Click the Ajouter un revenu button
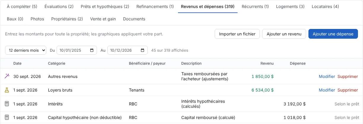 [284, 34]
